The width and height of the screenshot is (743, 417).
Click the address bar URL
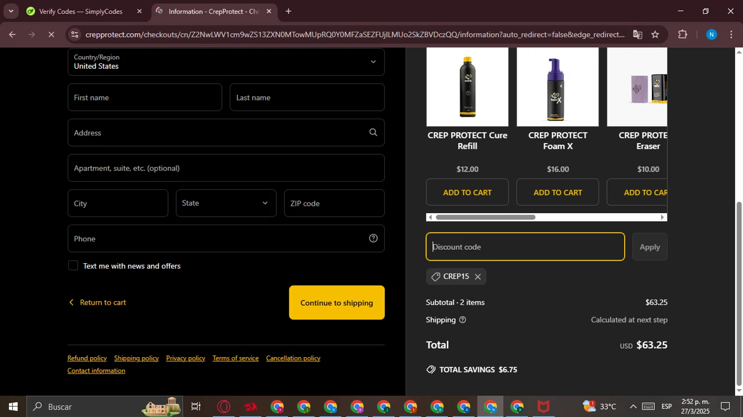click(x=355, y=35)
